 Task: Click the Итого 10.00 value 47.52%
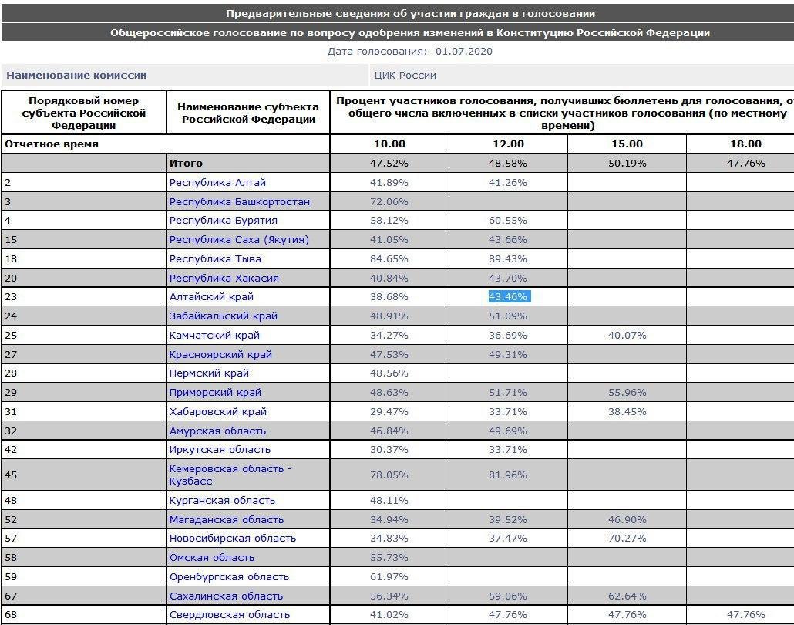(x=389, y=164)
